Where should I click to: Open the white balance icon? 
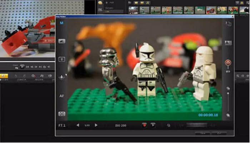point(61,77)
